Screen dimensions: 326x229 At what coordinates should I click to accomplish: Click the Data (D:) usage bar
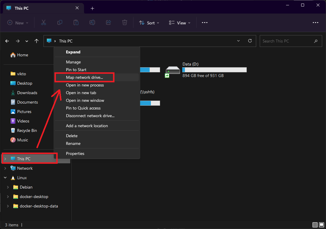pyautogui.click(x=214, y=70)
